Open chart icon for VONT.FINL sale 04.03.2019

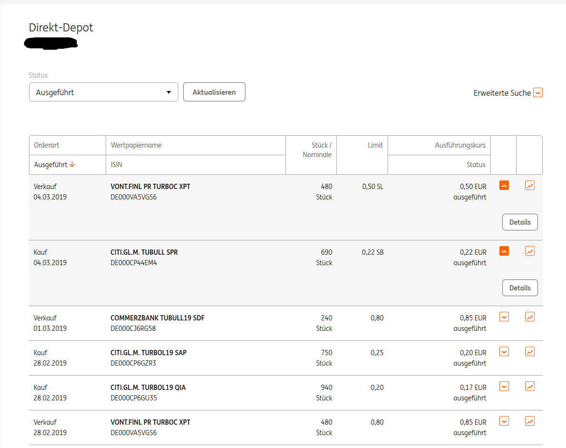[530, 186]
